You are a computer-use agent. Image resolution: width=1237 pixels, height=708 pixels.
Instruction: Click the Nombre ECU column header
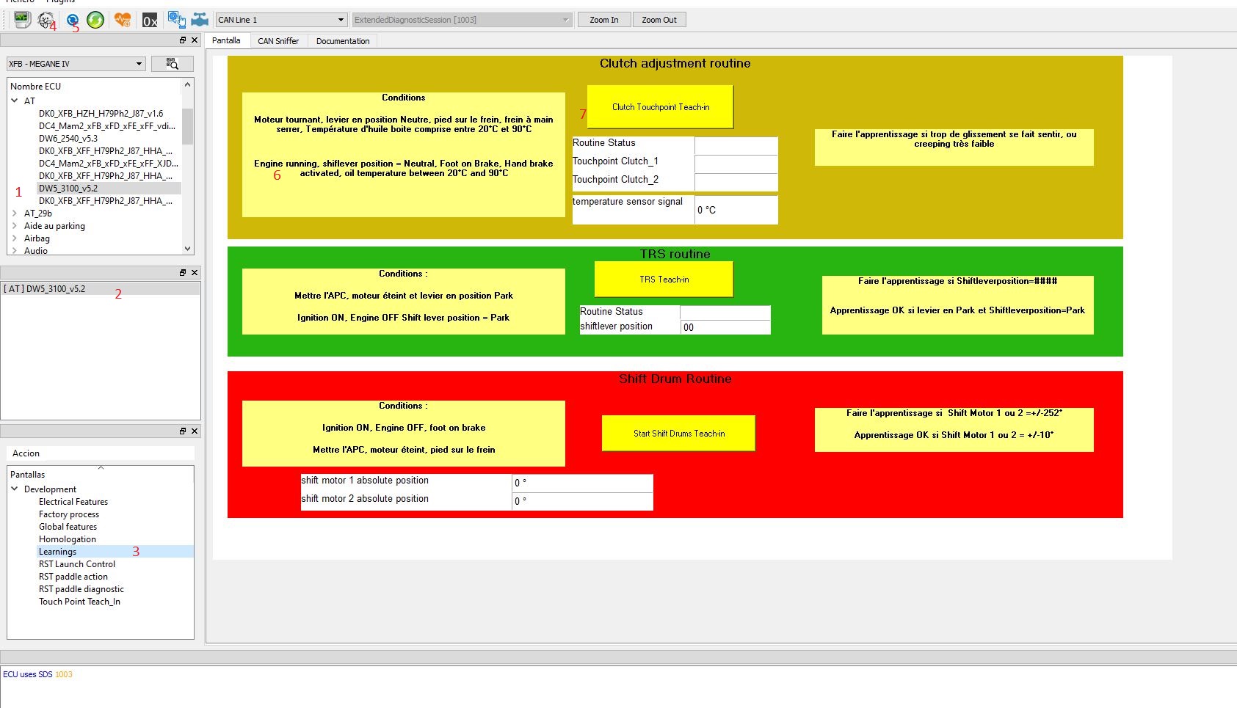coord(95,86)
